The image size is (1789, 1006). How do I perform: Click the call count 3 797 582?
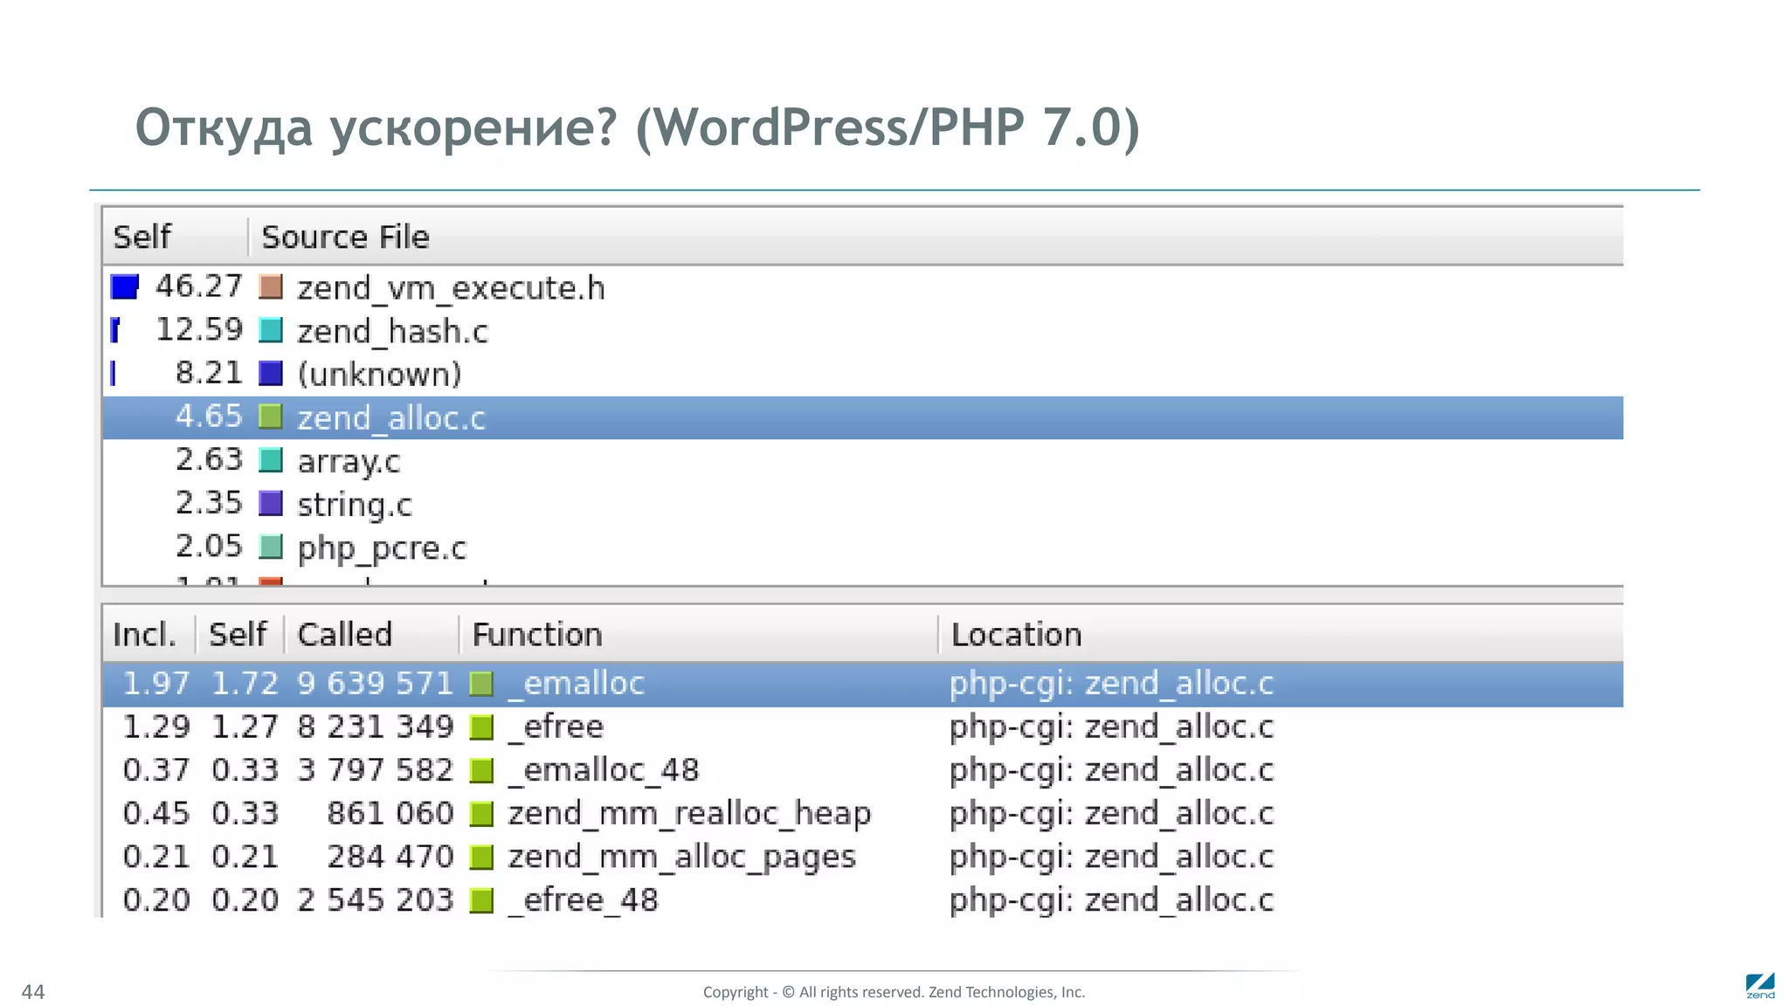pyautogui.click(x=376, y=769)
